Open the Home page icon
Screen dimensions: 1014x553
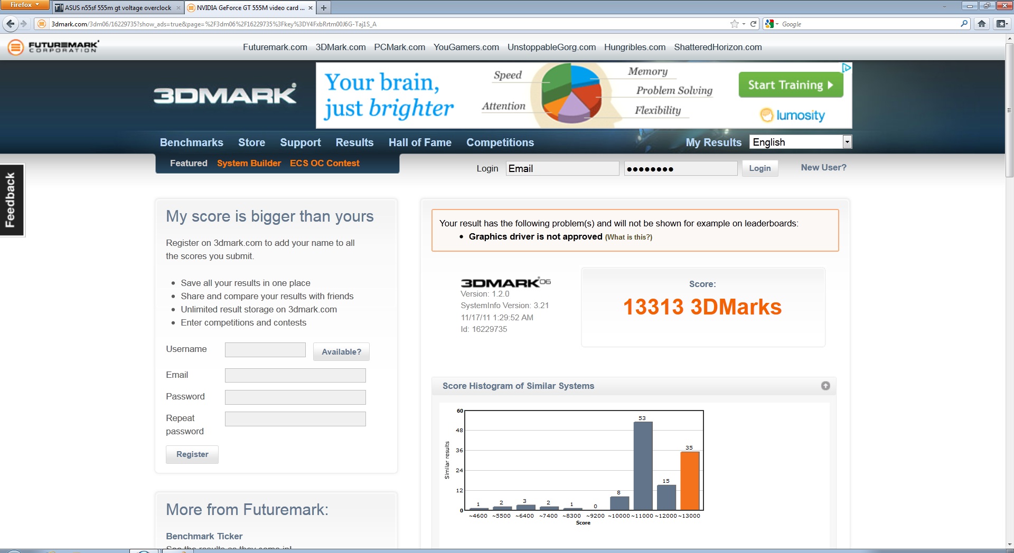[982, 24]
